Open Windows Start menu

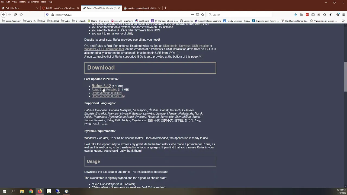4,191
